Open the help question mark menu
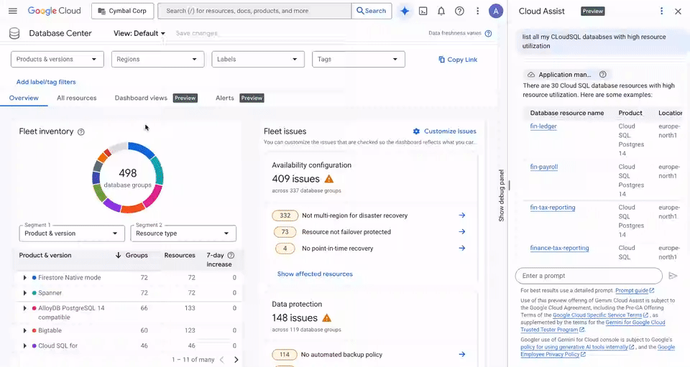Screen dimensions: 690x367 click(x=459, y=11)
